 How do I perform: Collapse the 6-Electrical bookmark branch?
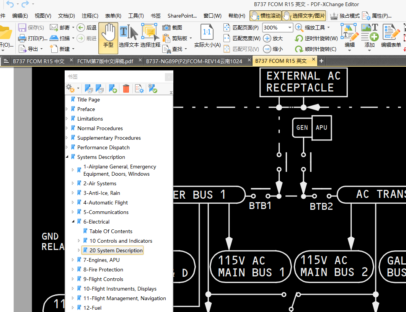(x=73, y=222)
